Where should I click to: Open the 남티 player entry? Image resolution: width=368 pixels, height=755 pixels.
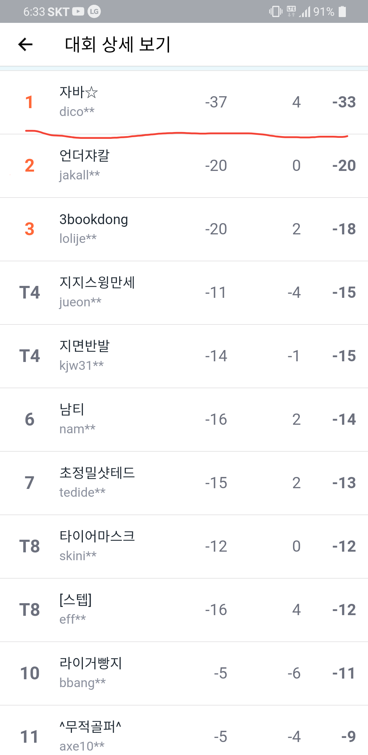[x=184, y=419]
